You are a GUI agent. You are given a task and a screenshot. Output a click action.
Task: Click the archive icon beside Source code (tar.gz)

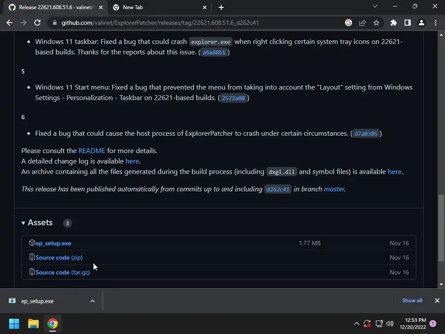click(32, 272)
